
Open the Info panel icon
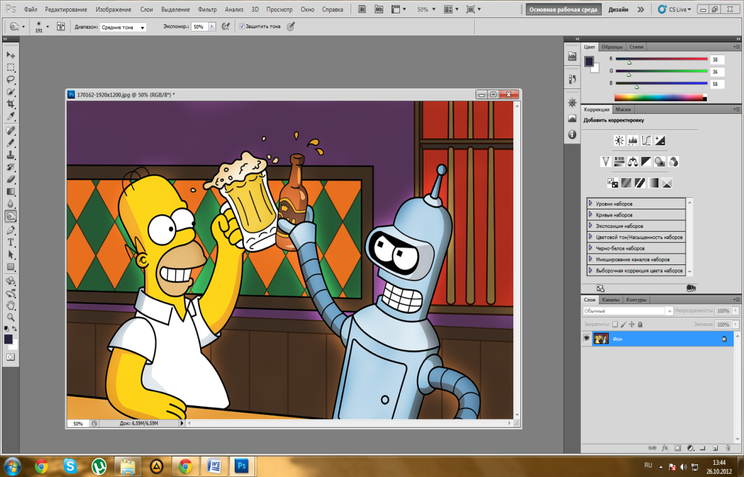point(572,134)
